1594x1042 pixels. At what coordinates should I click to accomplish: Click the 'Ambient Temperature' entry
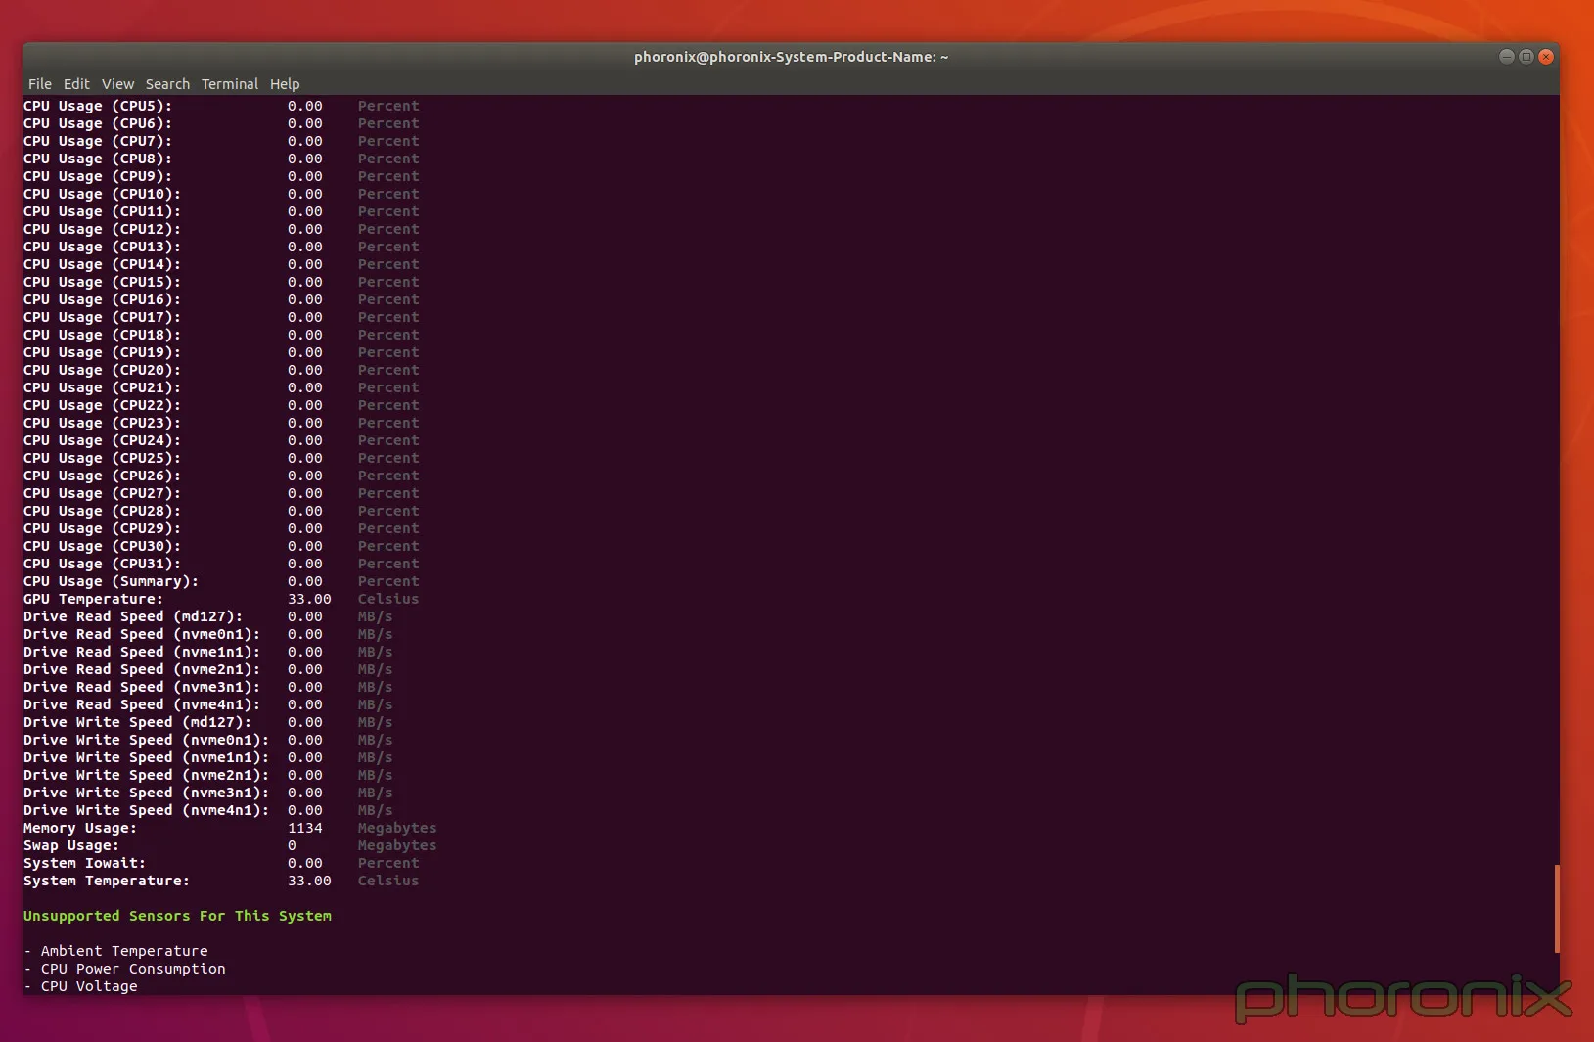[x=124, y=951]
